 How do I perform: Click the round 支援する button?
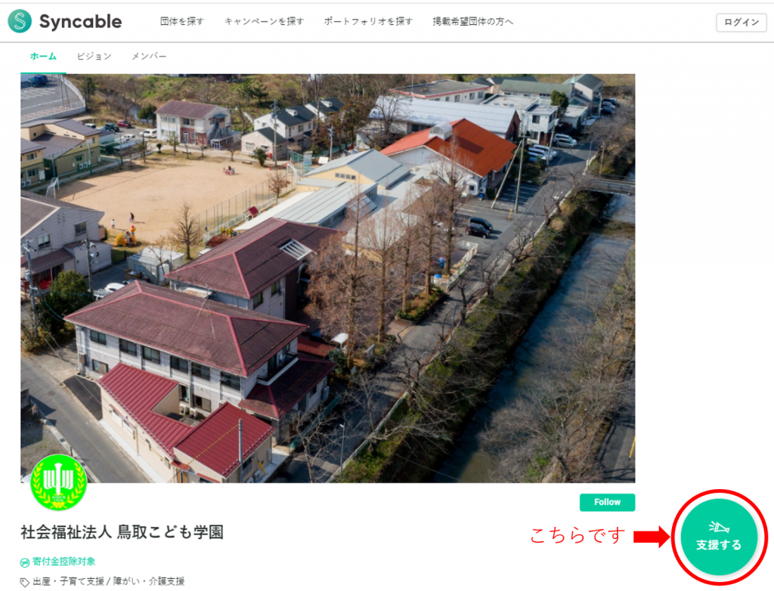coord(719,537)
